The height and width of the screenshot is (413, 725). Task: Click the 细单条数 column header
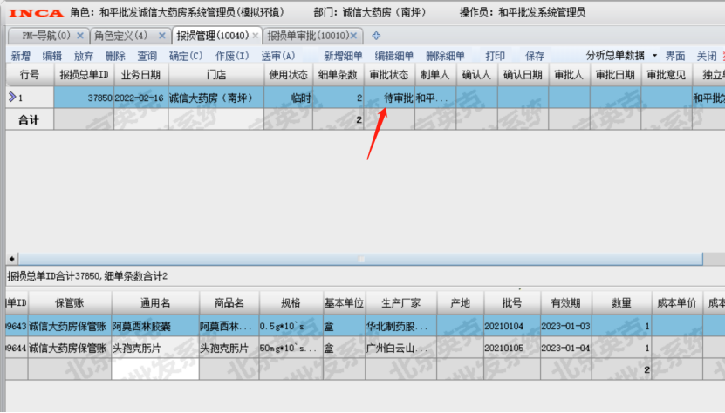click(x=338, y=75)
